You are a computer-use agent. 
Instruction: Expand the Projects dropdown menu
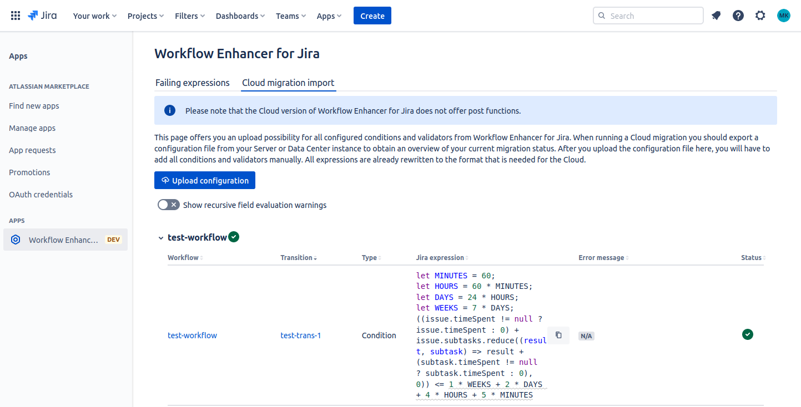click(145, 16)
